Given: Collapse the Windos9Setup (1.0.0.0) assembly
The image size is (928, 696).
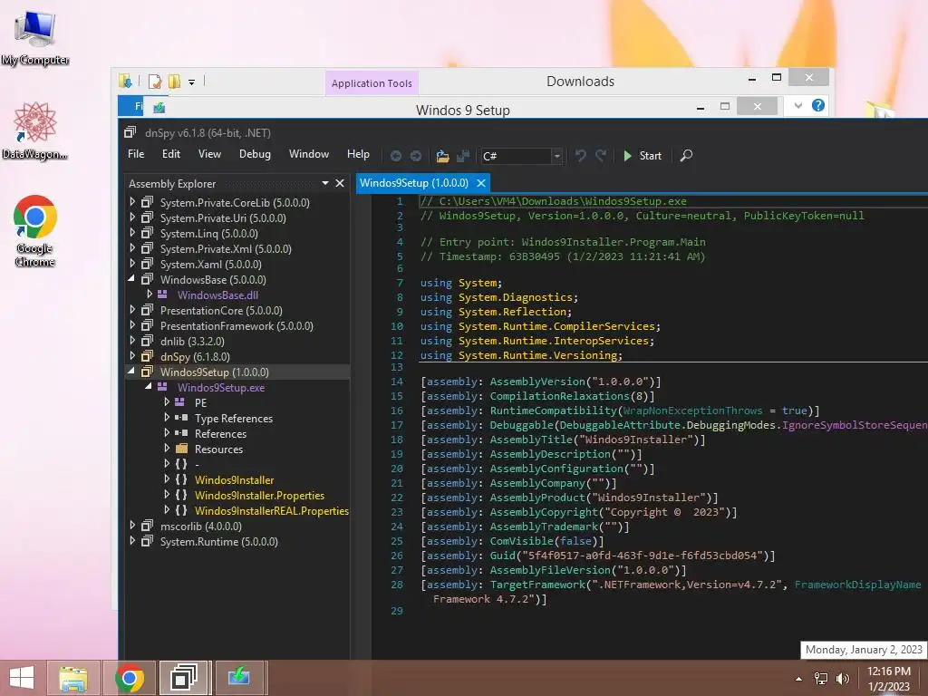Looking at the screenshot, I should coord(132,371).
